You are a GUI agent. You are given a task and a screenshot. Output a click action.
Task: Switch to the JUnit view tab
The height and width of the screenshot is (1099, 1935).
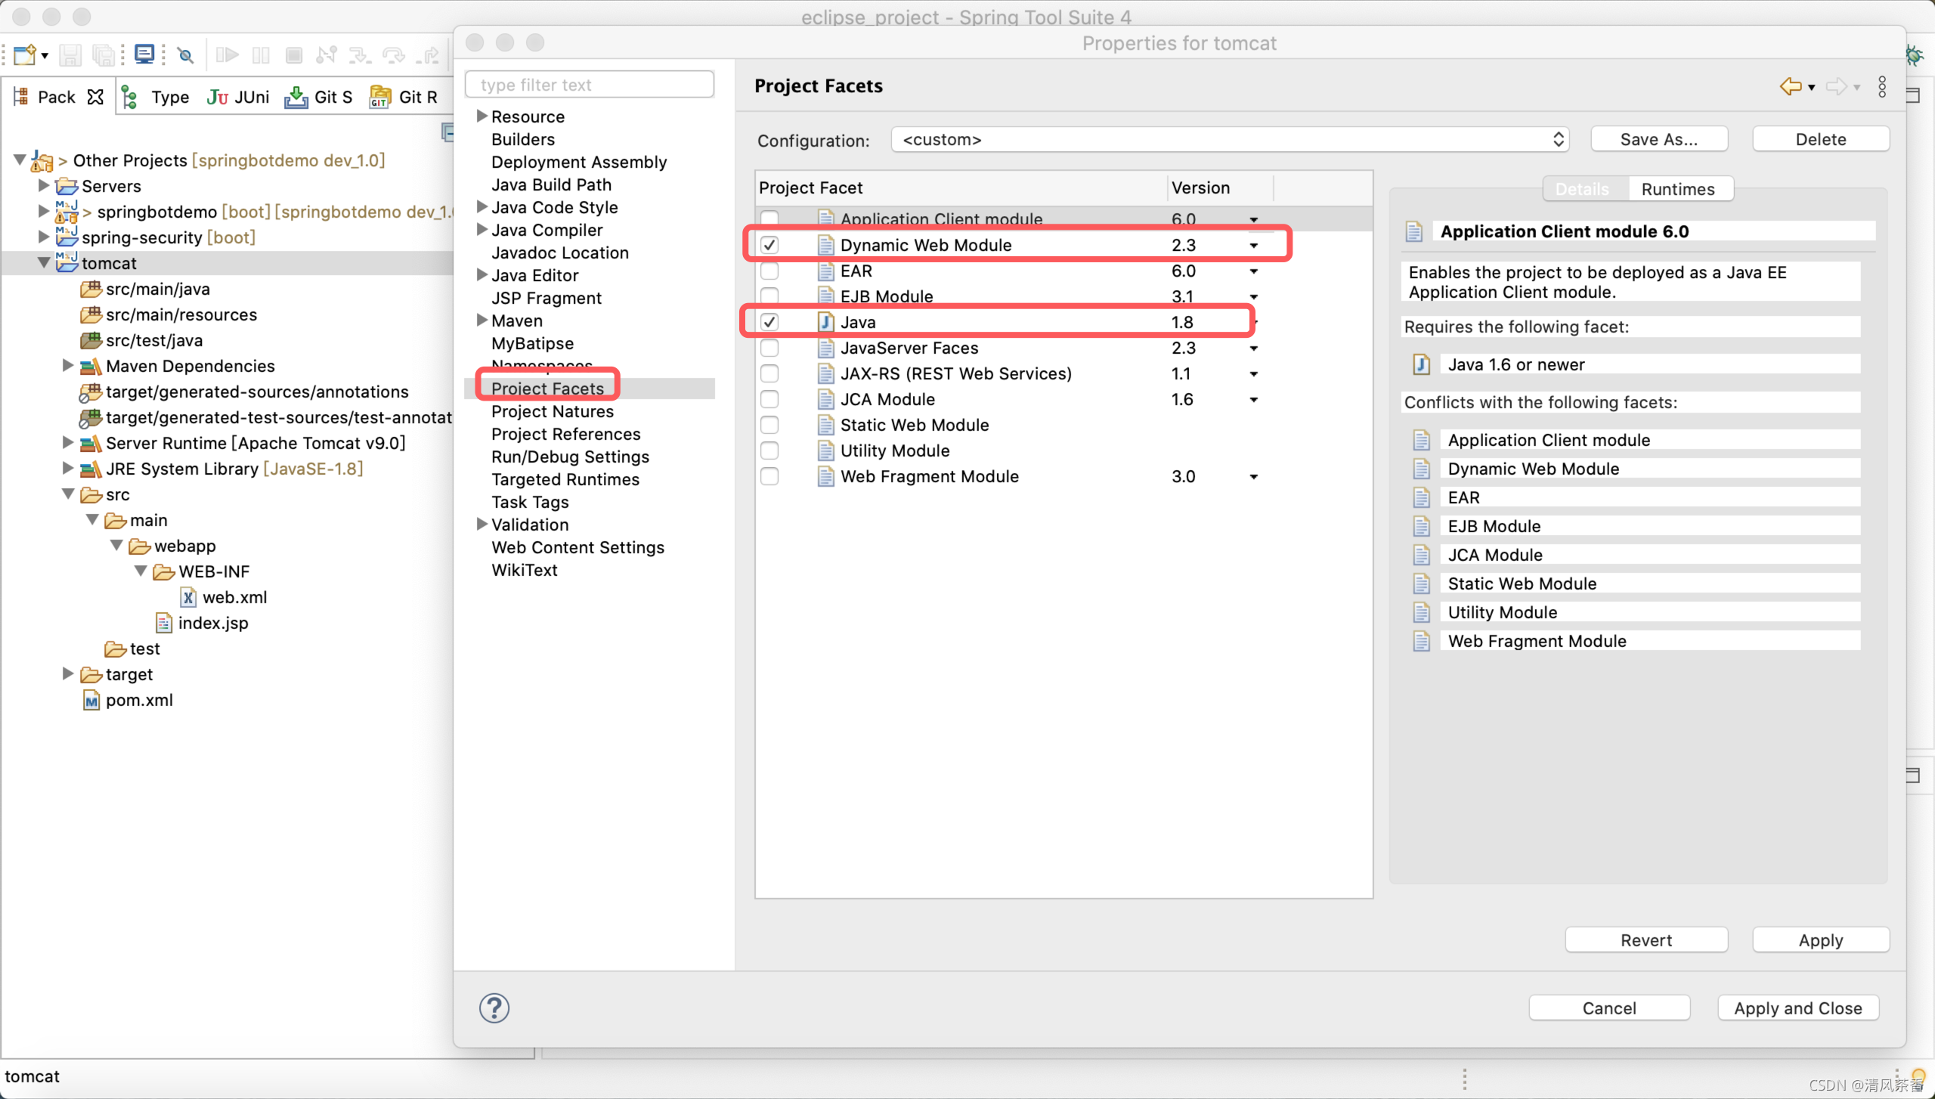pos(239,97)
